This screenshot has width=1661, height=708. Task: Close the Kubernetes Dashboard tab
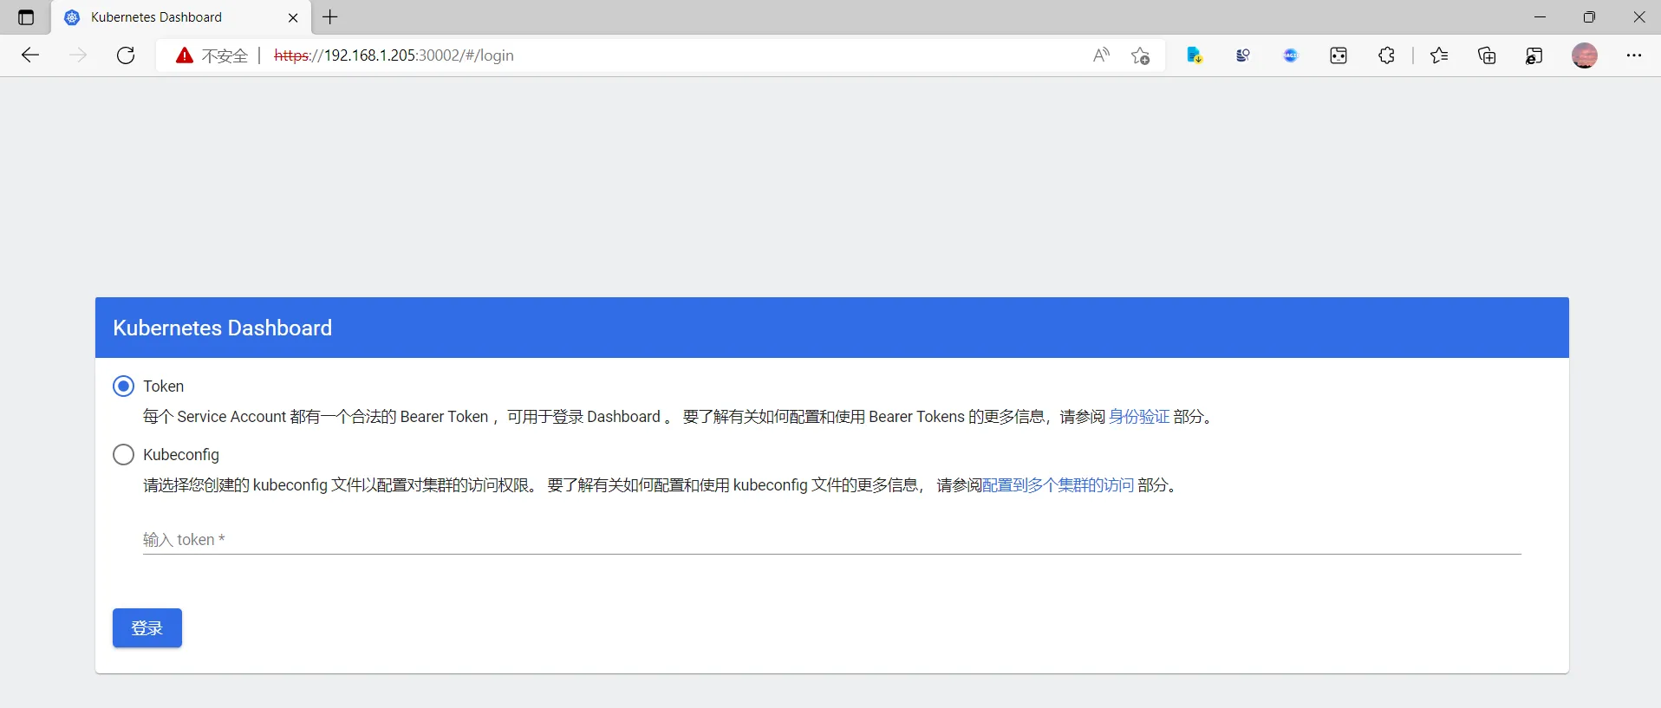point(293,17)
